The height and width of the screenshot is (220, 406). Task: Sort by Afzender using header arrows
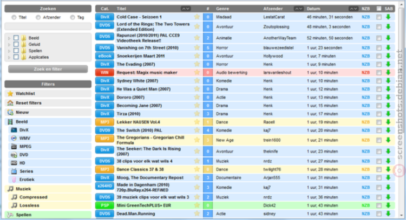point(298,9)
